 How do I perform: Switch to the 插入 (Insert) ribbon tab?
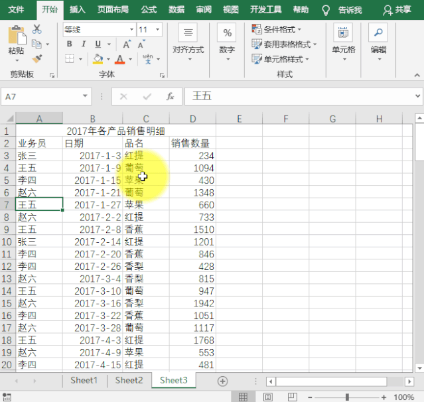pyautogui.click(x=78, y=10)
